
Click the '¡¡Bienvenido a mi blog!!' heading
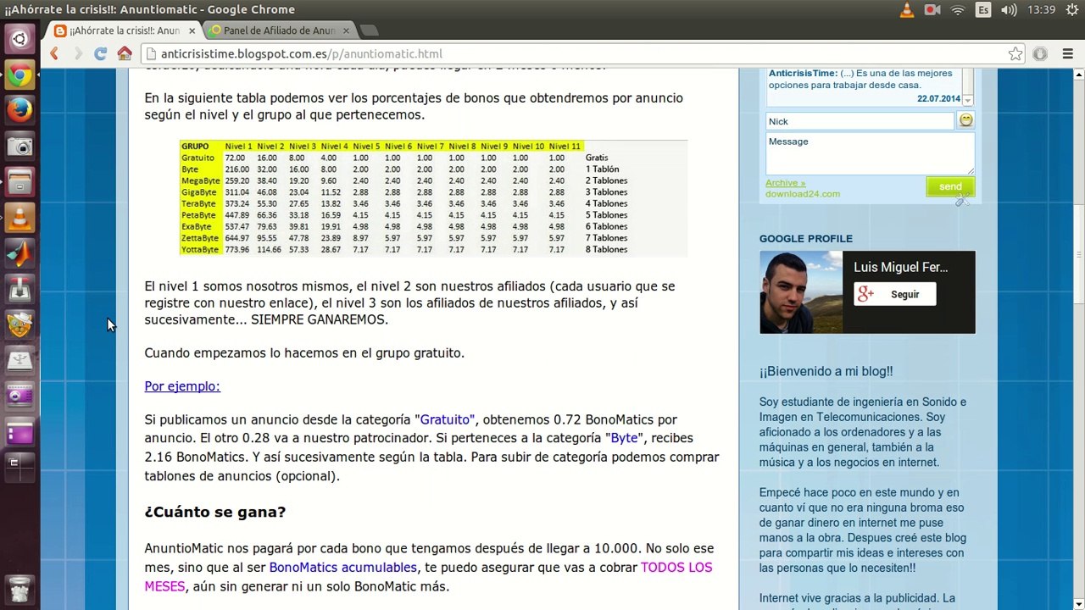pos(826,371)
